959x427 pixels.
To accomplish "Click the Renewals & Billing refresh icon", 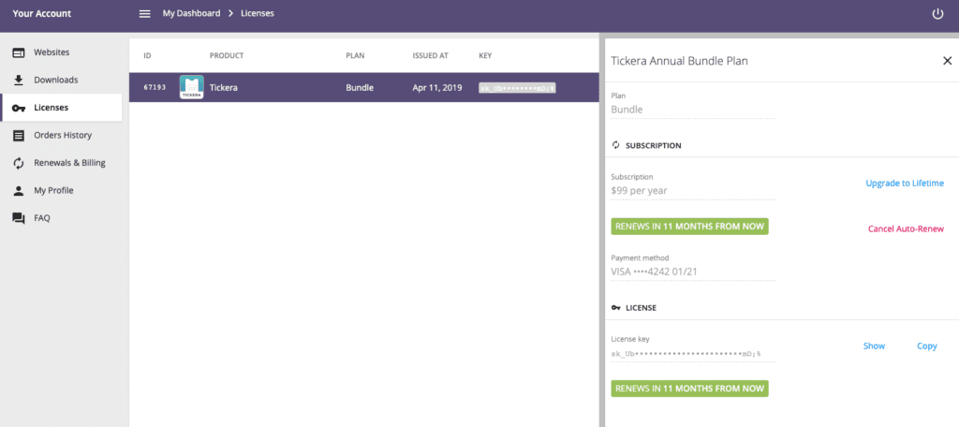I will coord(19,163).
